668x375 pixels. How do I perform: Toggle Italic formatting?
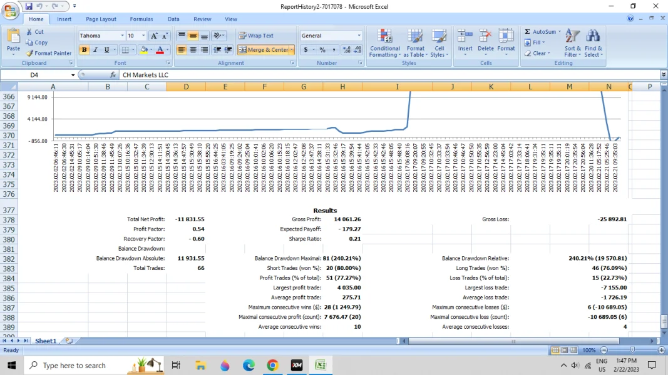click(95, 50)
